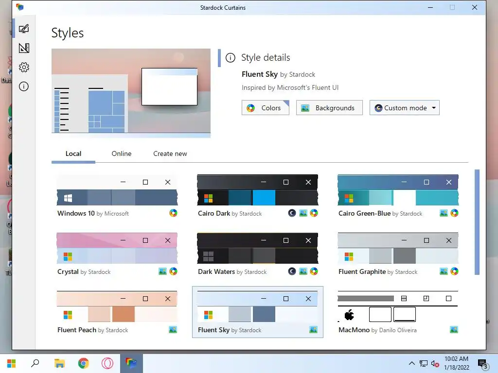Viewport: 498px width, 373px height.
Task: Open taskbar Search magnifier
Action: pyautogui.click(x=35, y=363)
